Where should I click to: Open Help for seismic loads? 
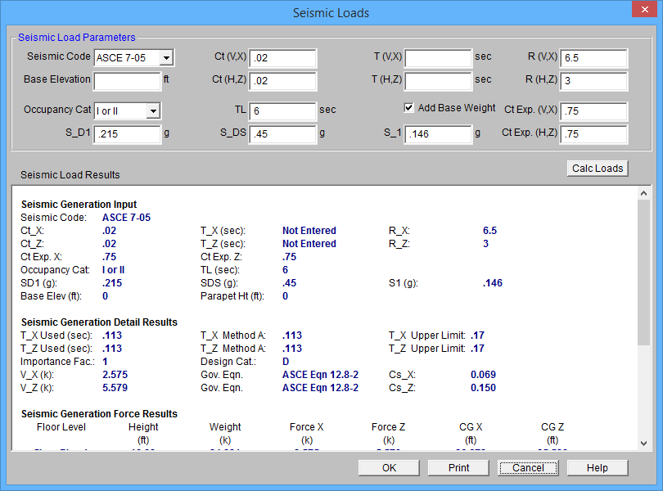coord(597,468)
